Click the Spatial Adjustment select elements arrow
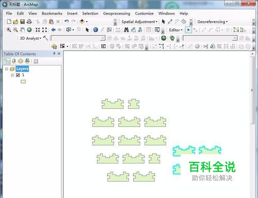This screenshot has width=258, height=198. click(164, 22)
